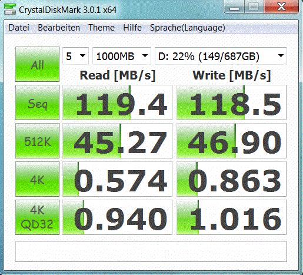303x275 pixels.
Task: Click the 4K read result 0.574
Action: click(117, 179)
